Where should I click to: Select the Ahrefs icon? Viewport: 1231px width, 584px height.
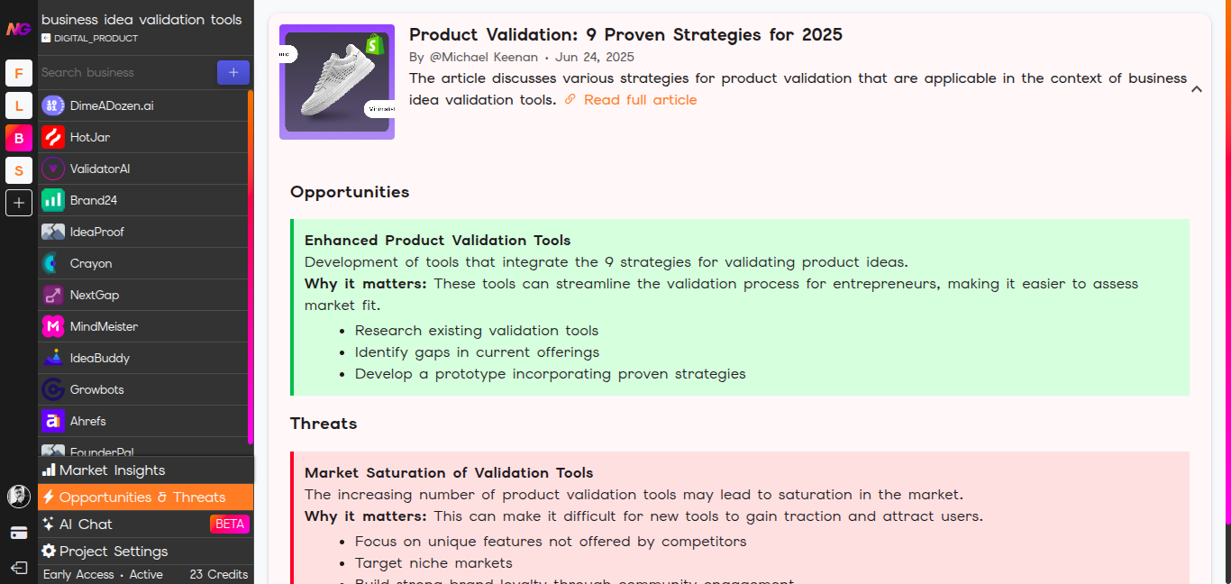(x=54, y=421)
